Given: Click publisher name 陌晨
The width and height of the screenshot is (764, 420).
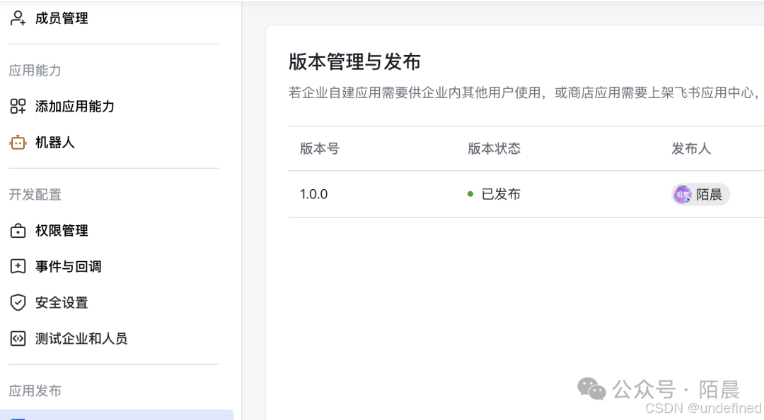Looking at the screenshot, I should pos(710,194).
